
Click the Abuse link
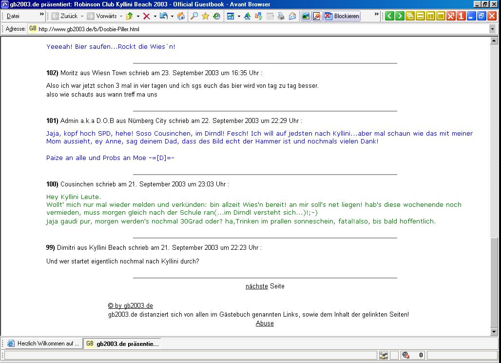point(265,323)
